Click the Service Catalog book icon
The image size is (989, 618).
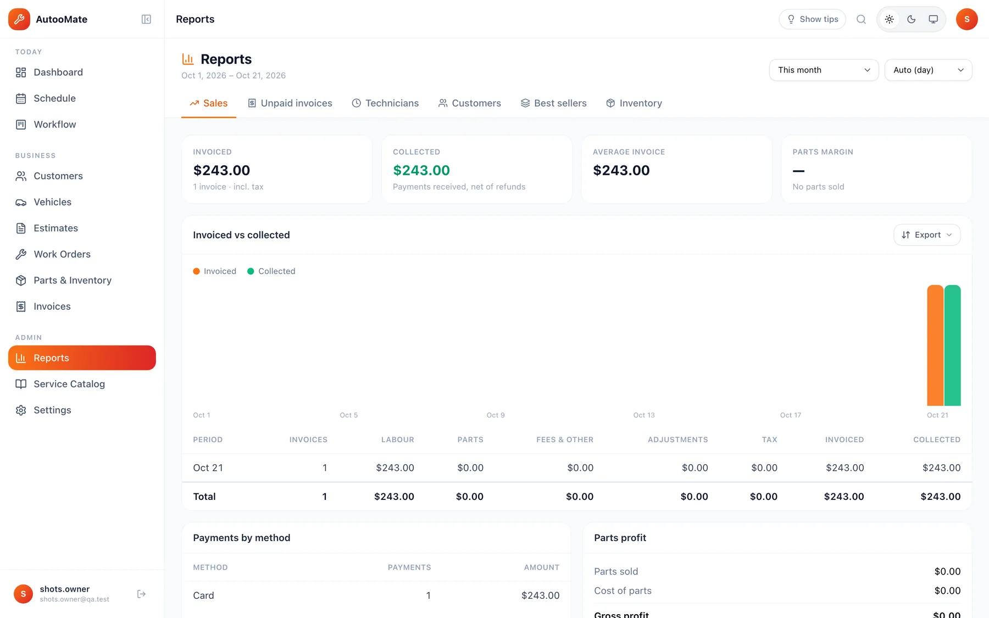tap(21, 384)
